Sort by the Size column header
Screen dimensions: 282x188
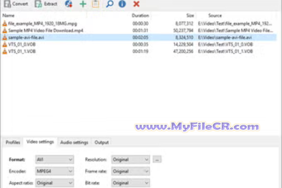(190, 16)
